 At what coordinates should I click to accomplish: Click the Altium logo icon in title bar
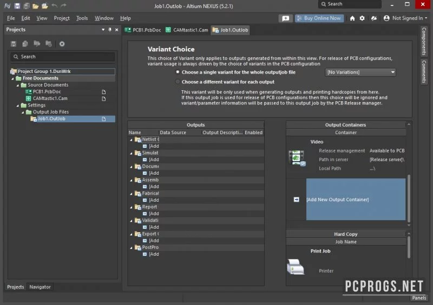(8, 5)
